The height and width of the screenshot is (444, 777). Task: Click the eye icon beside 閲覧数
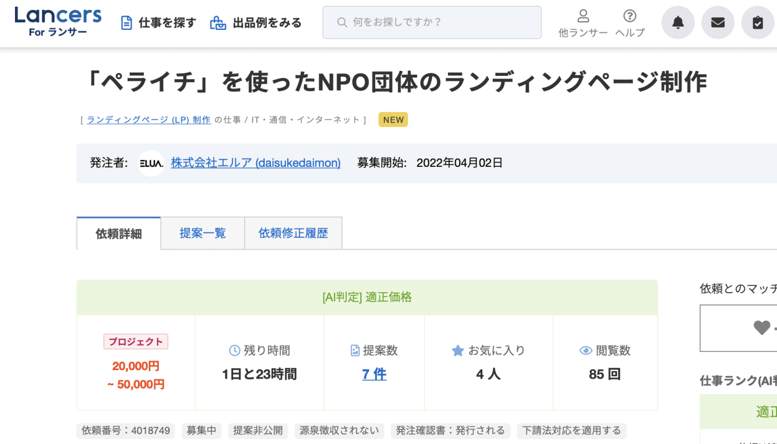pyautogui.click(x=585, y=350)
